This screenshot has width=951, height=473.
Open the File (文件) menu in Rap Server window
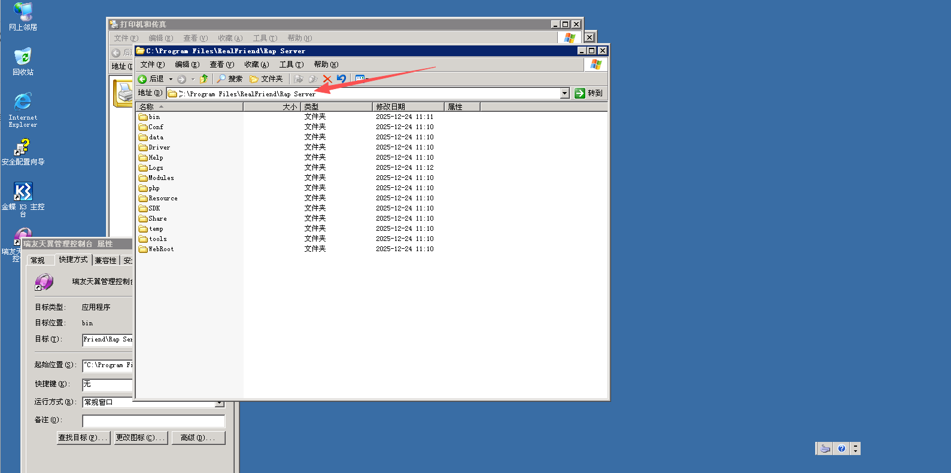152,65
